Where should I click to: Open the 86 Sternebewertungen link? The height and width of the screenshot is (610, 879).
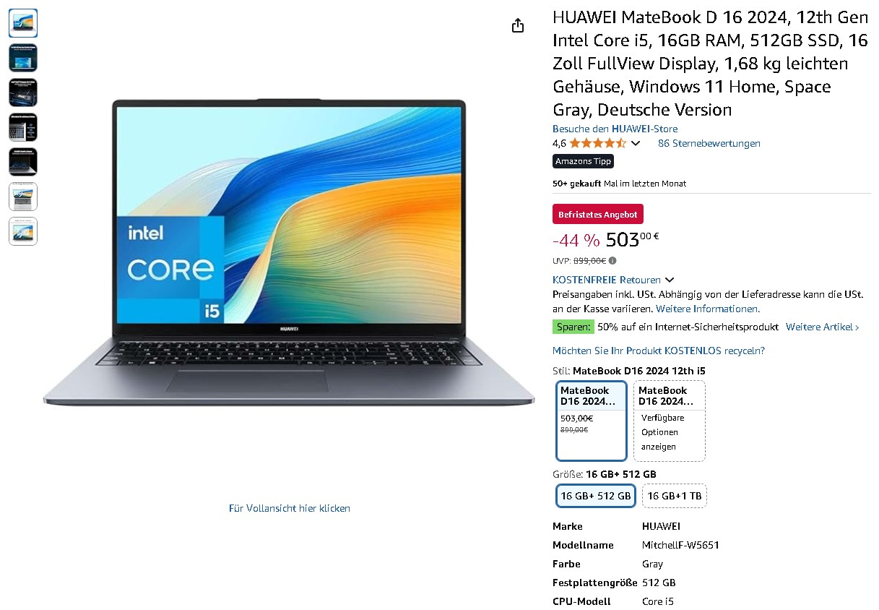tap(709, 143)
